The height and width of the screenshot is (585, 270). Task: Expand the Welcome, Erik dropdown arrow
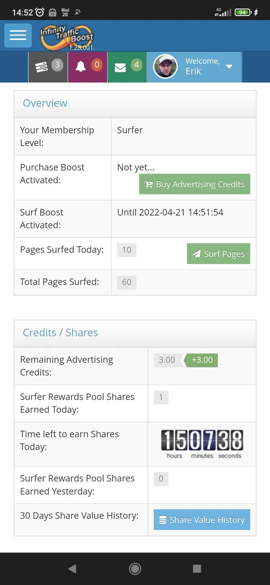click(229, 67)
